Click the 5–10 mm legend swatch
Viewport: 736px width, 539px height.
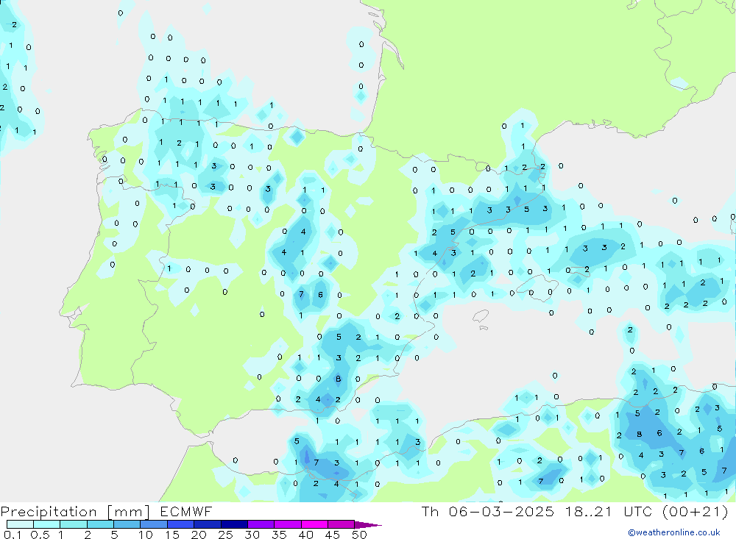127,524
